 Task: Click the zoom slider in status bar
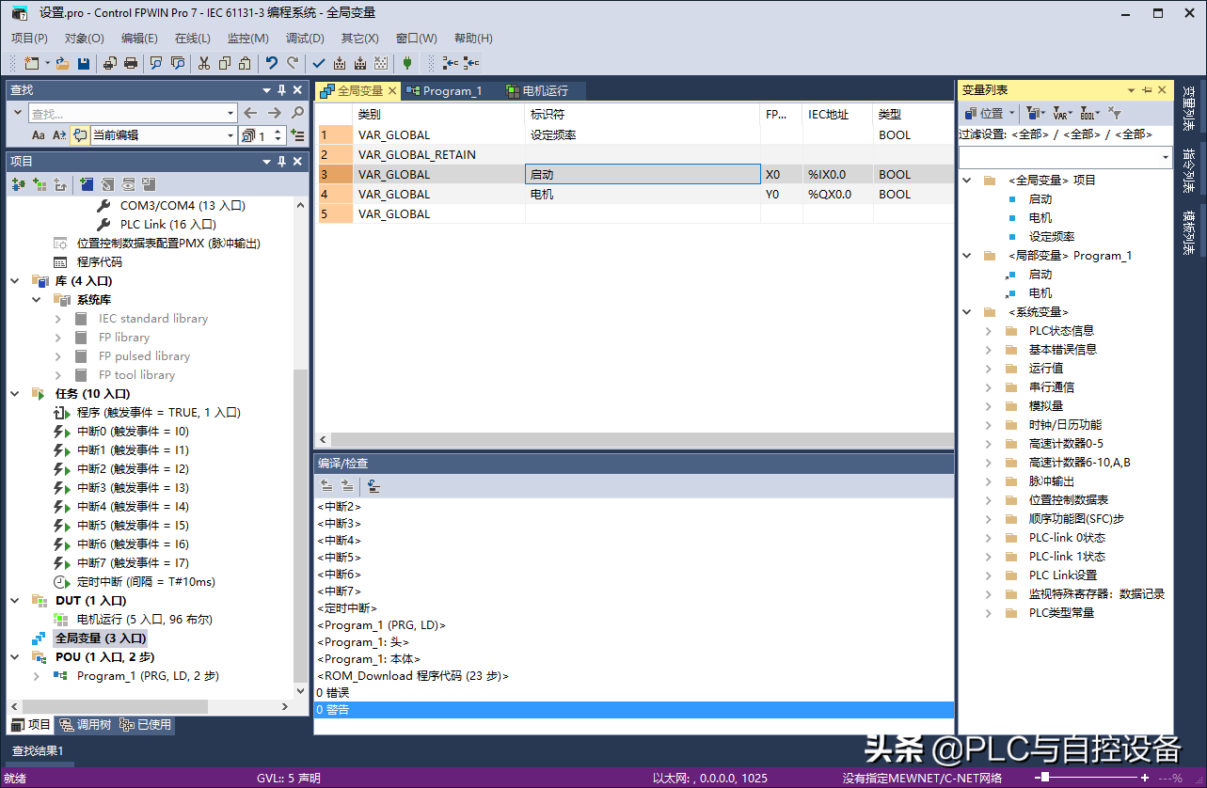pyautogui.click(x=1044, y=778)
